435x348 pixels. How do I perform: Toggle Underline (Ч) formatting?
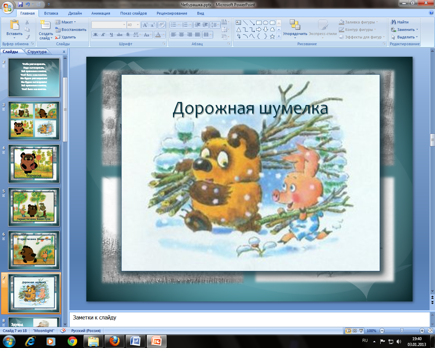tap(111, 35)
